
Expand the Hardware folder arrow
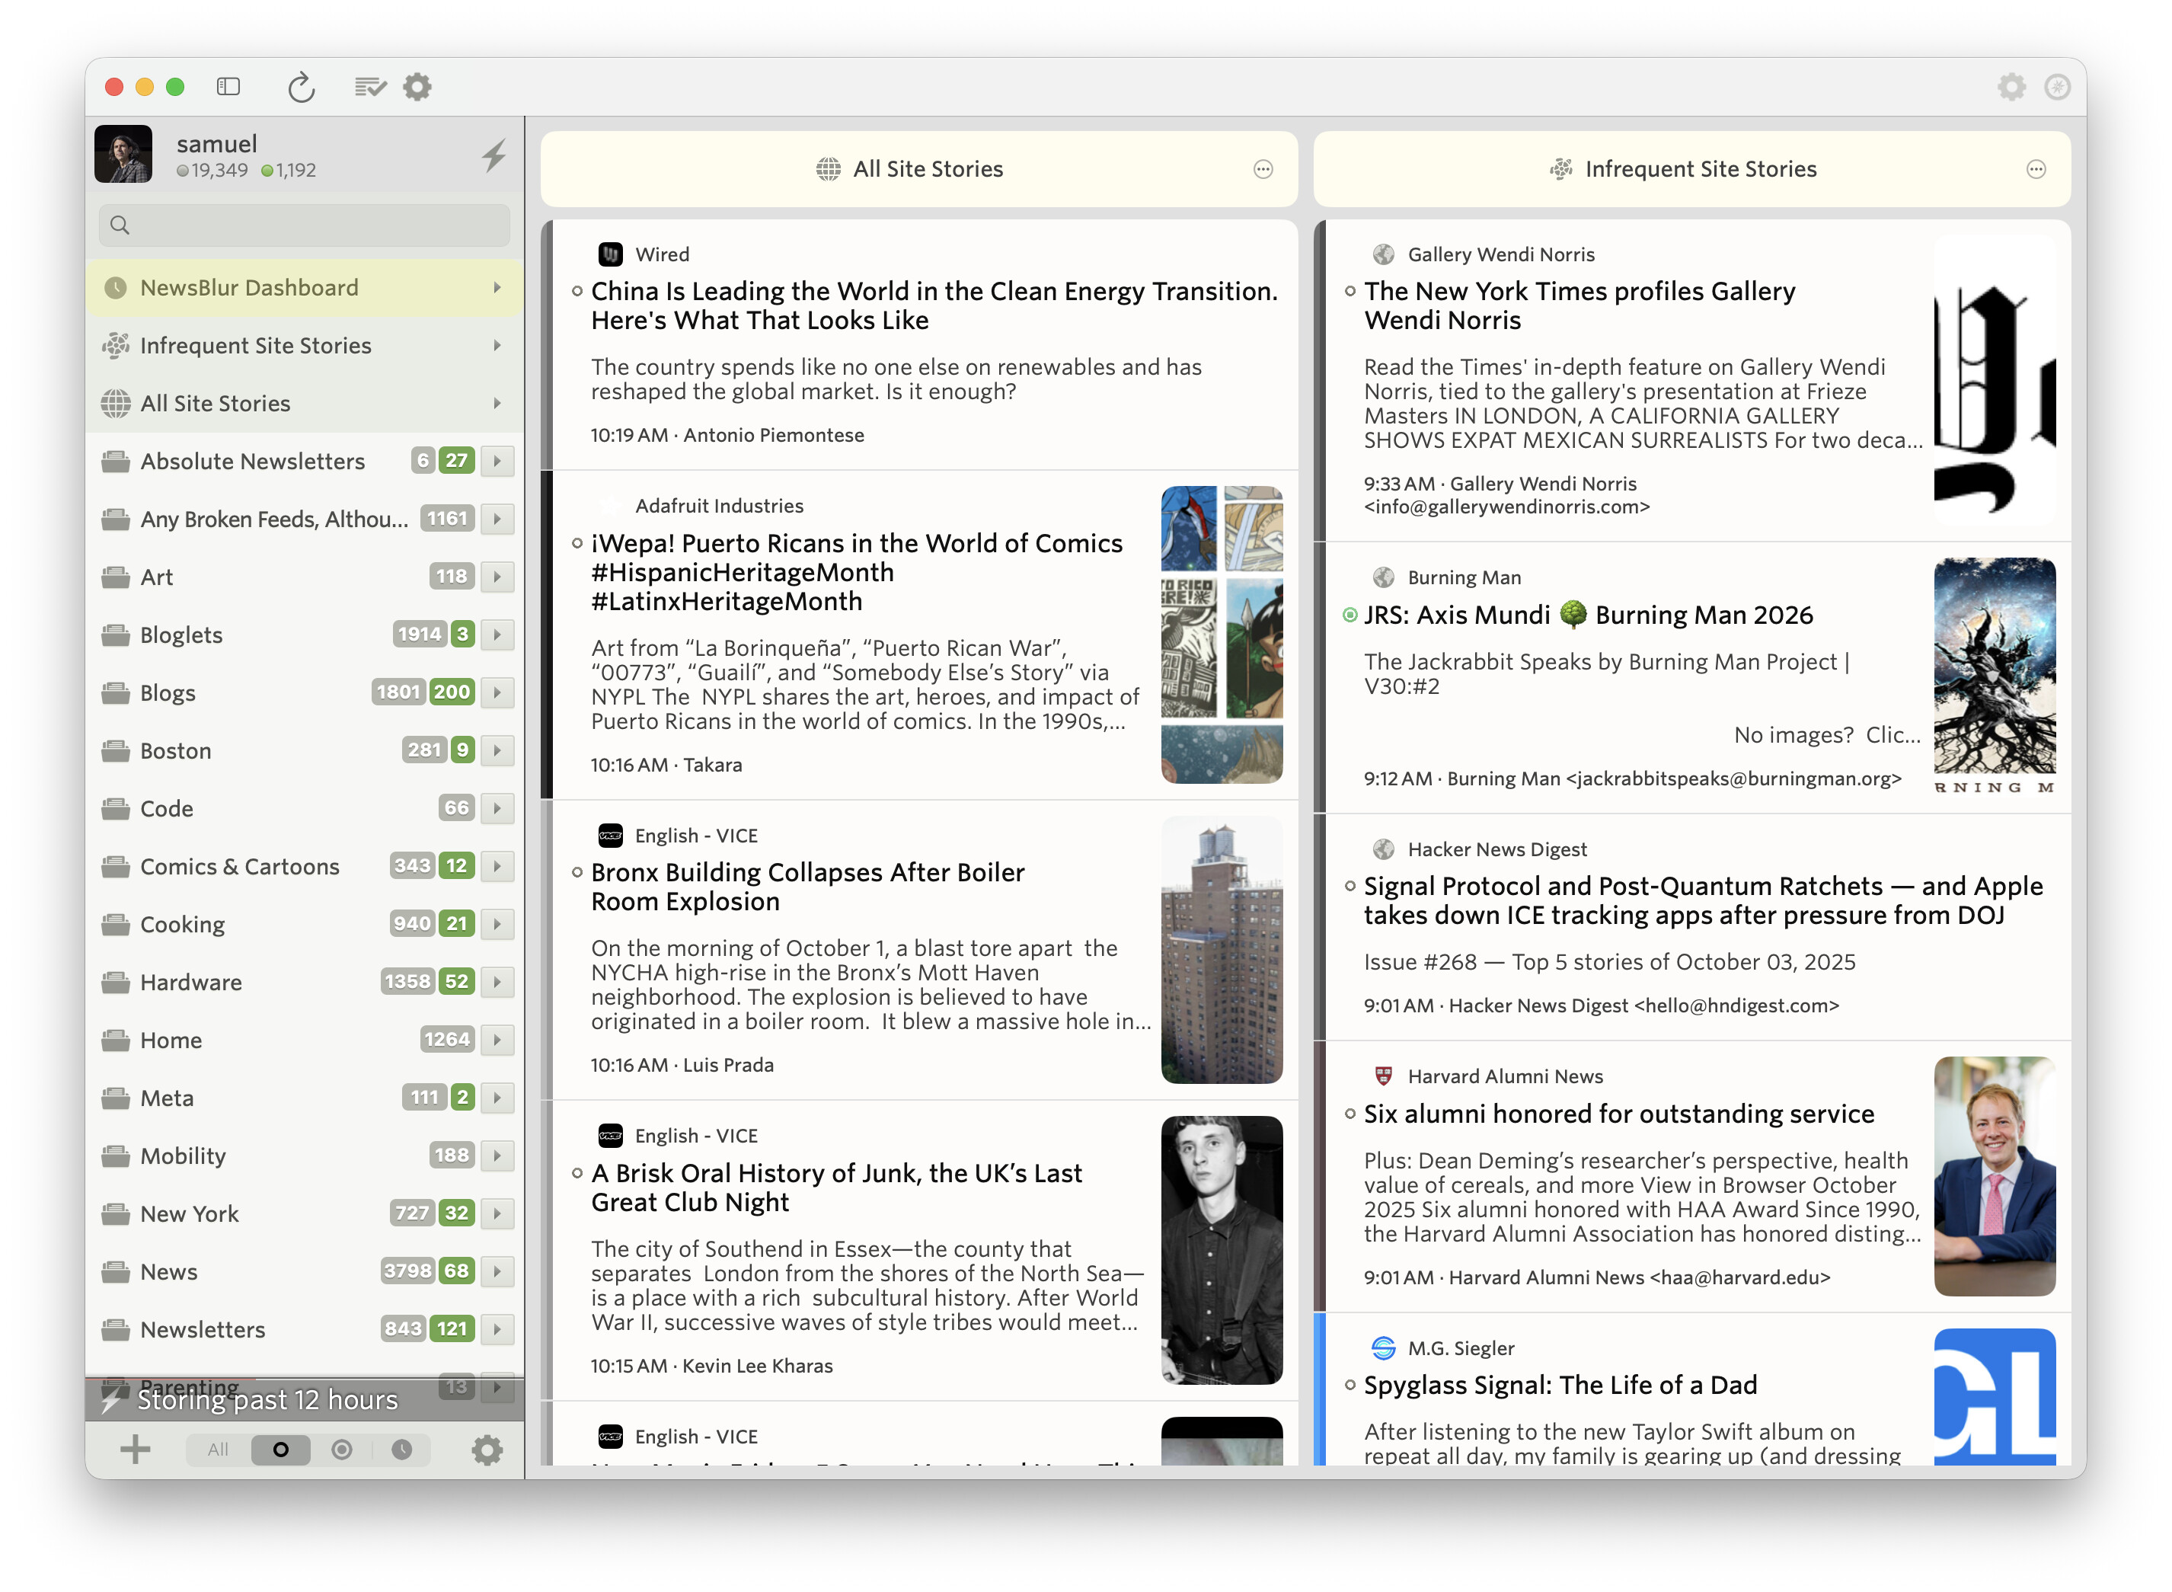click(497, 981)
